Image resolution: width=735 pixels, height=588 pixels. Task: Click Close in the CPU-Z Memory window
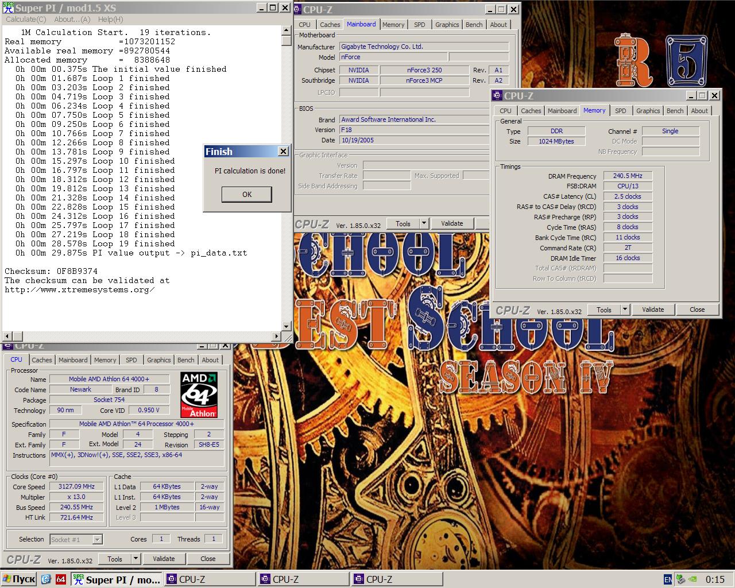[697, 310]
